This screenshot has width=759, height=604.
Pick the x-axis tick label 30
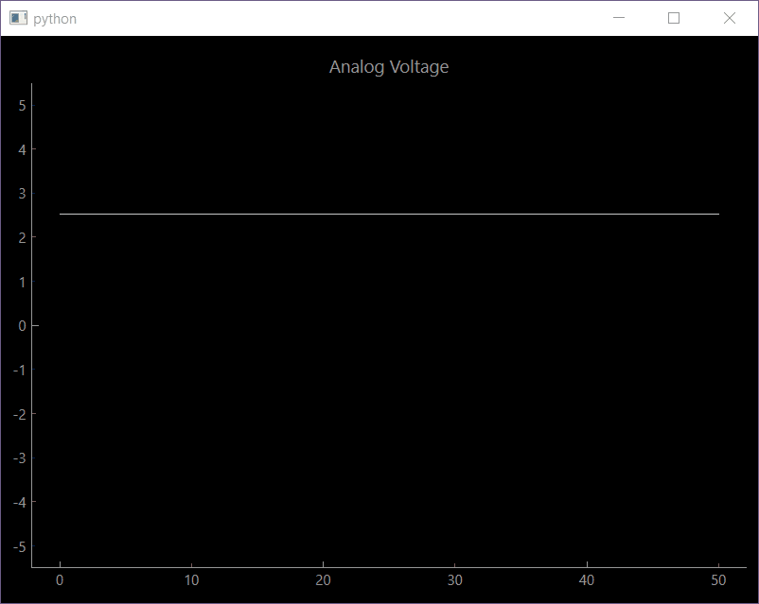click(455, 581)
